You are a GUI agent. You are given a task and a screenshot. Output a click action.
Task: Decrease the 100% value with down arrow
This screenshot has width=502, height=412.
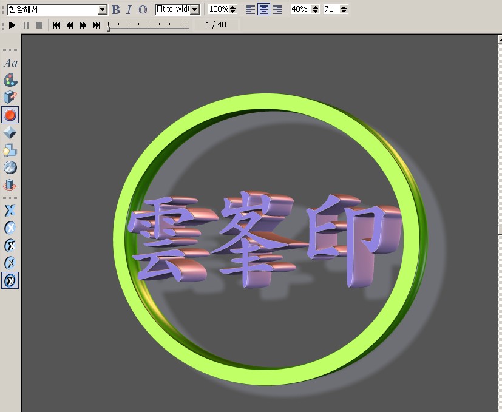[x=233, y=11]
